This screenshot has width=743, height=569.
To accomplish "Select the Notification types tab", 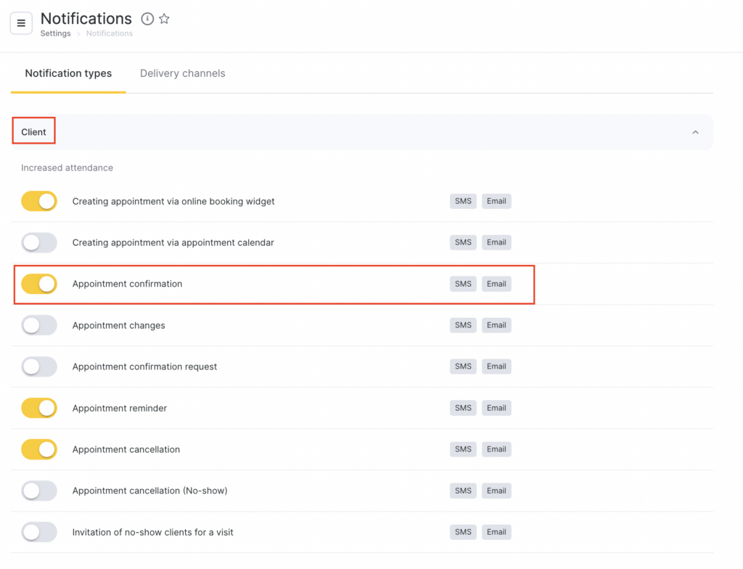I will click(68, 73).
